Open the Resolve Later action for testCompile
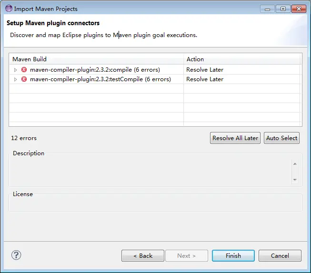 click(x=205, y=79)
